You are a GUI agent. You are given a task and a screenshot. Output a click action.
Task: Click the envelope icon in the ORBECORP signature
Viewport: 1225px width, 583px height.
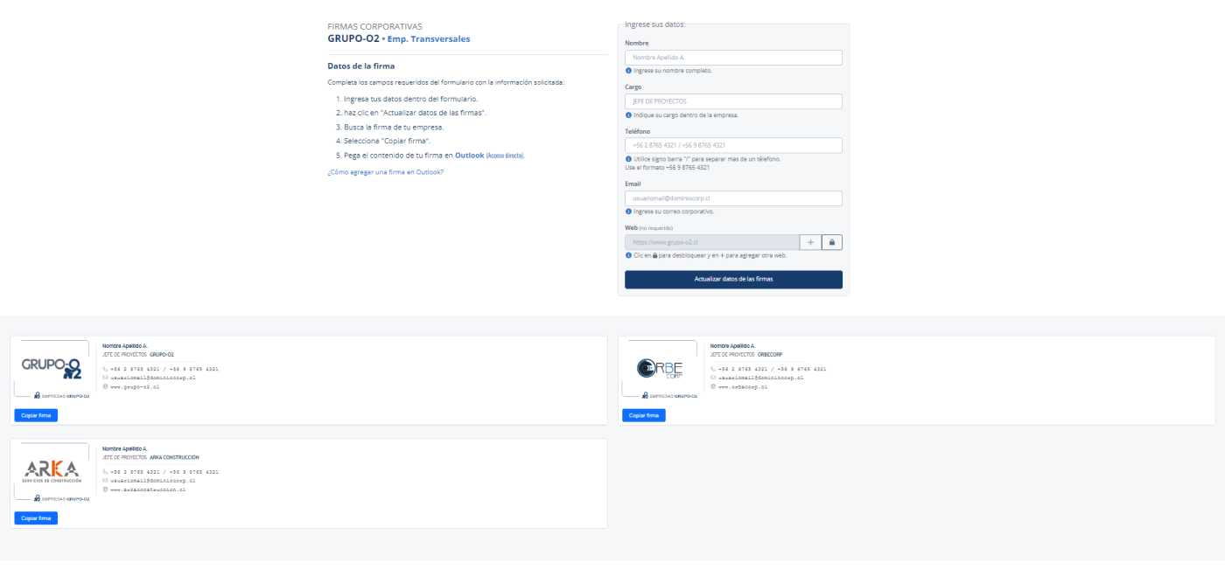click(x=713, y=378)
